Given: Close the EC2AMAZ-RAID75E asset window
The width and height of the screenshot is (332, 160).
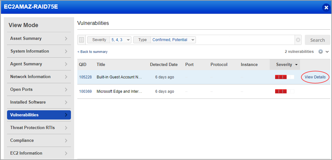Looking at the screenshot, I should [x=326, y=8].
